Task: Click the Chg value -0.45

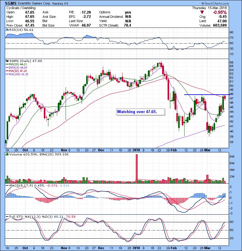Action: [x=222, y=17]
